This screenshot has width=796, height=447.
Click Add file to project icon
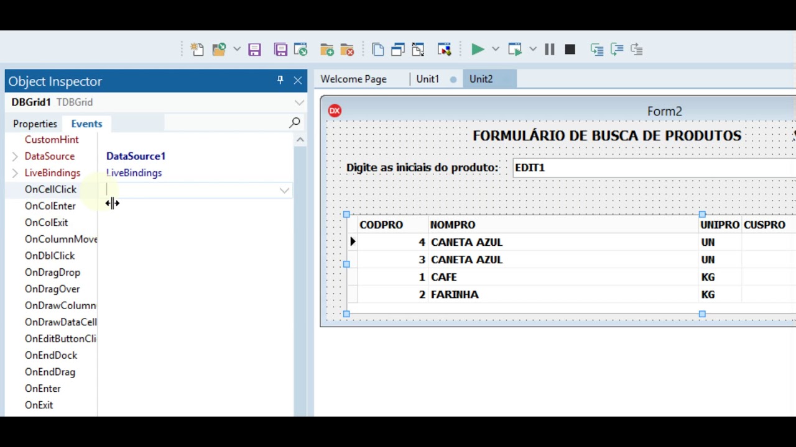(327, 50)
